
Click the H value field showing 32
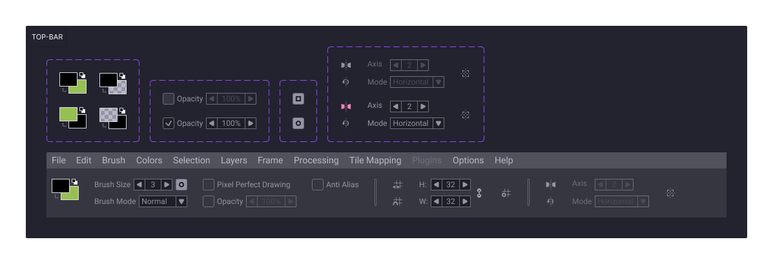(x=451, y=185)
